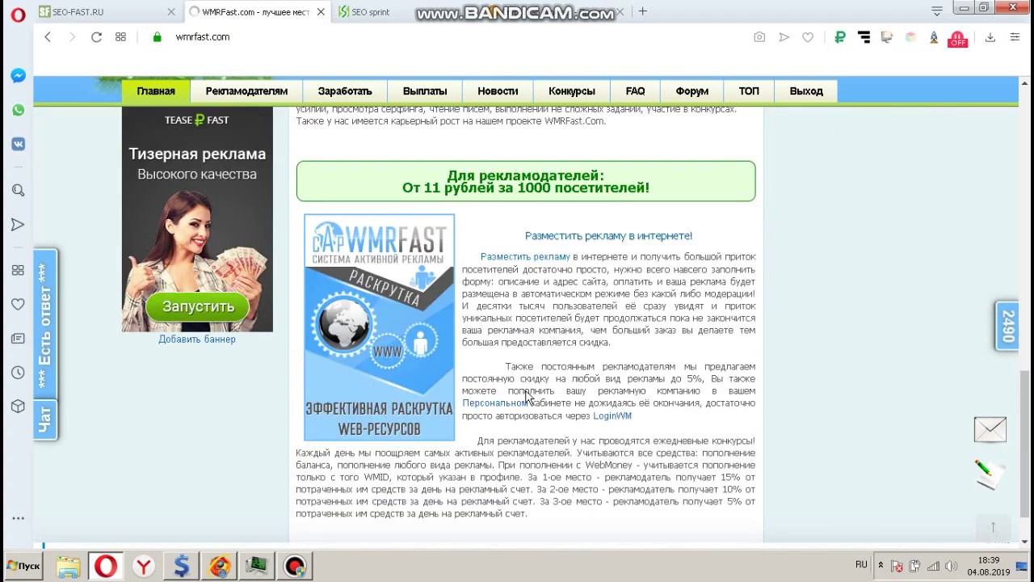Screen dimensions: 1034x582
Task: Open the Конкурсы menu item
Action: (572, 91)
